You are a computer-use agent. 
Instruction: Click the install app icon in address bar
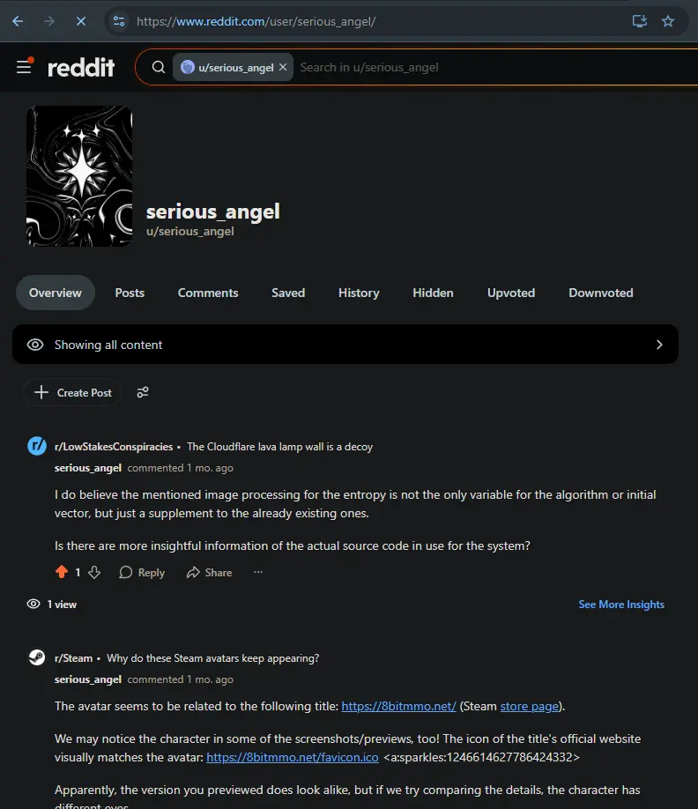pyautogui.click(x=640, y=21)
